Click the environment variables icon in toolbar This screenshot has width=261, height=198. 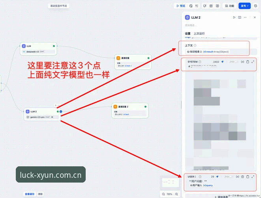[211, 6]
